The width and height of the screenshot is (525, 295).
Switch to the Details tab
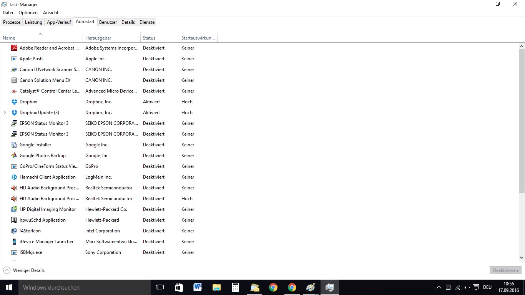(128, 22)
